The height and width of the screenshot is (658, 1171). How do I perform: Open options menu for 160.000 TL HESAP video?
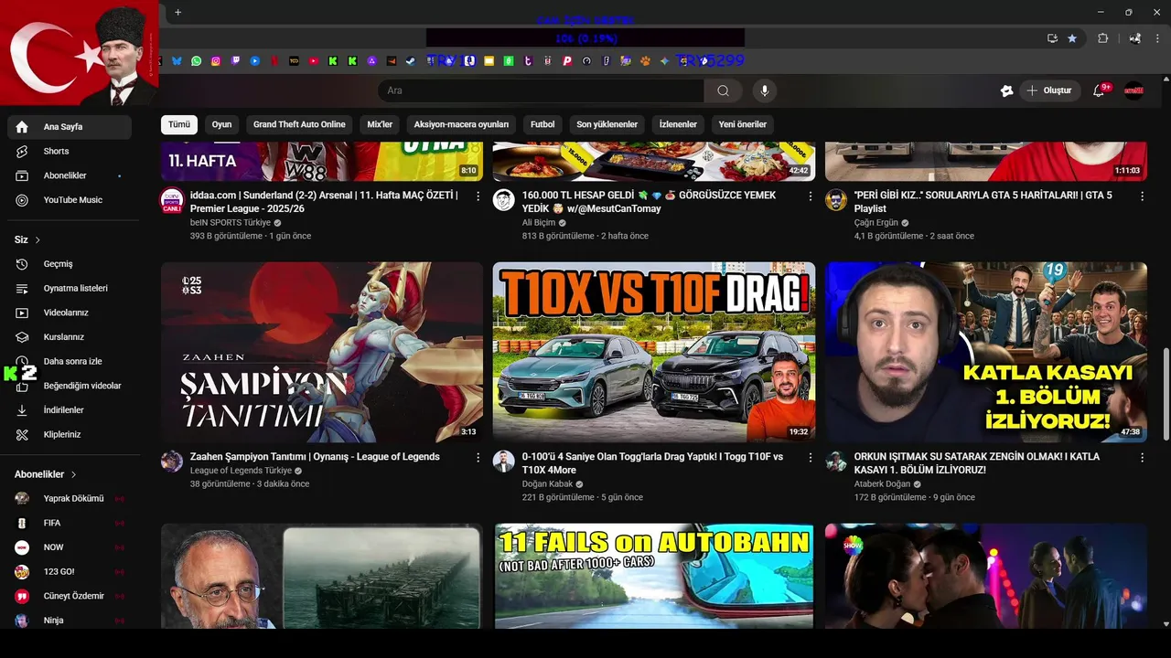point(810,196)
